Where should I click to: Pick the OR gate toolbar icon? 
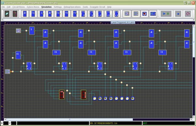pyautogui.click(x=33, y=14)
